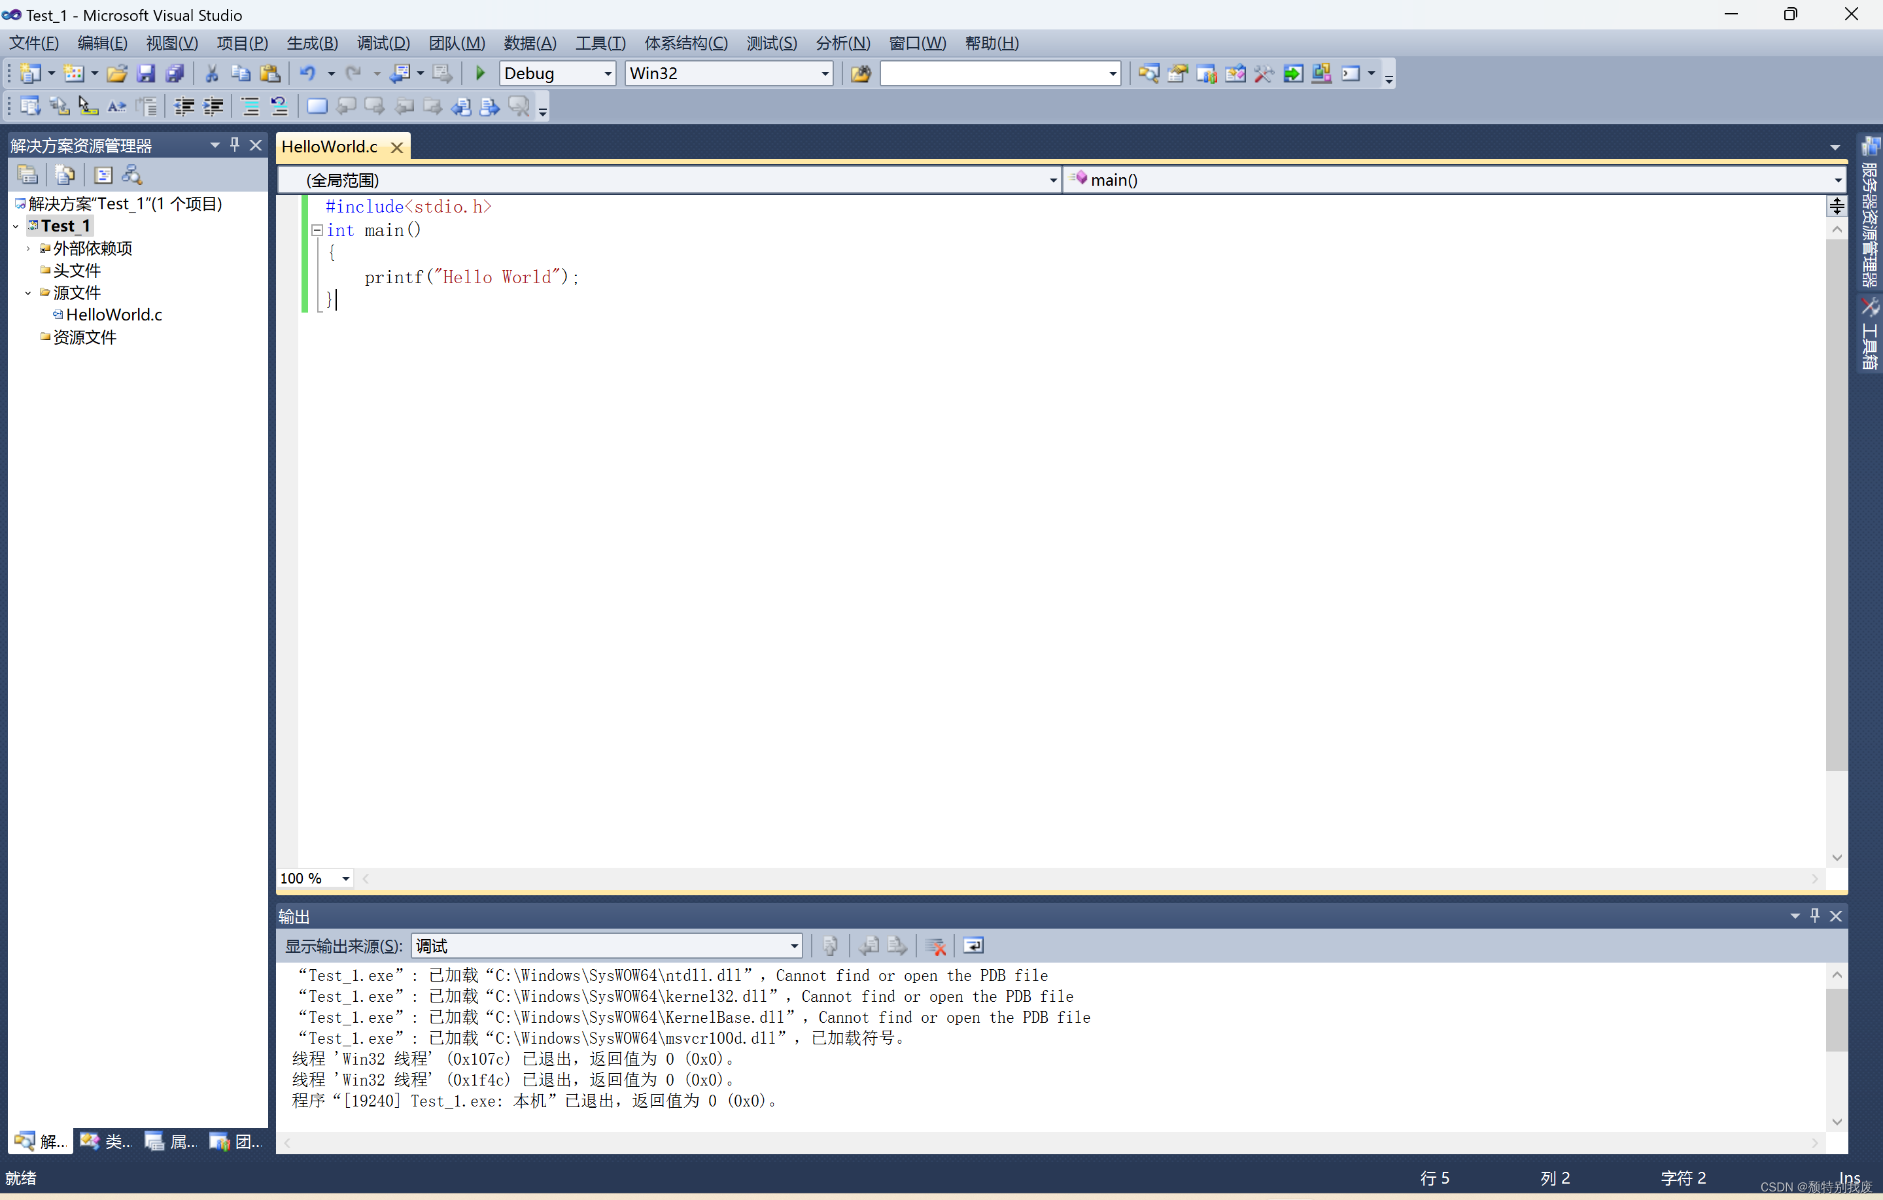
Task: Toggle auto-hide pin on Solution Explorer panel
Action: (x=235, y=145)
